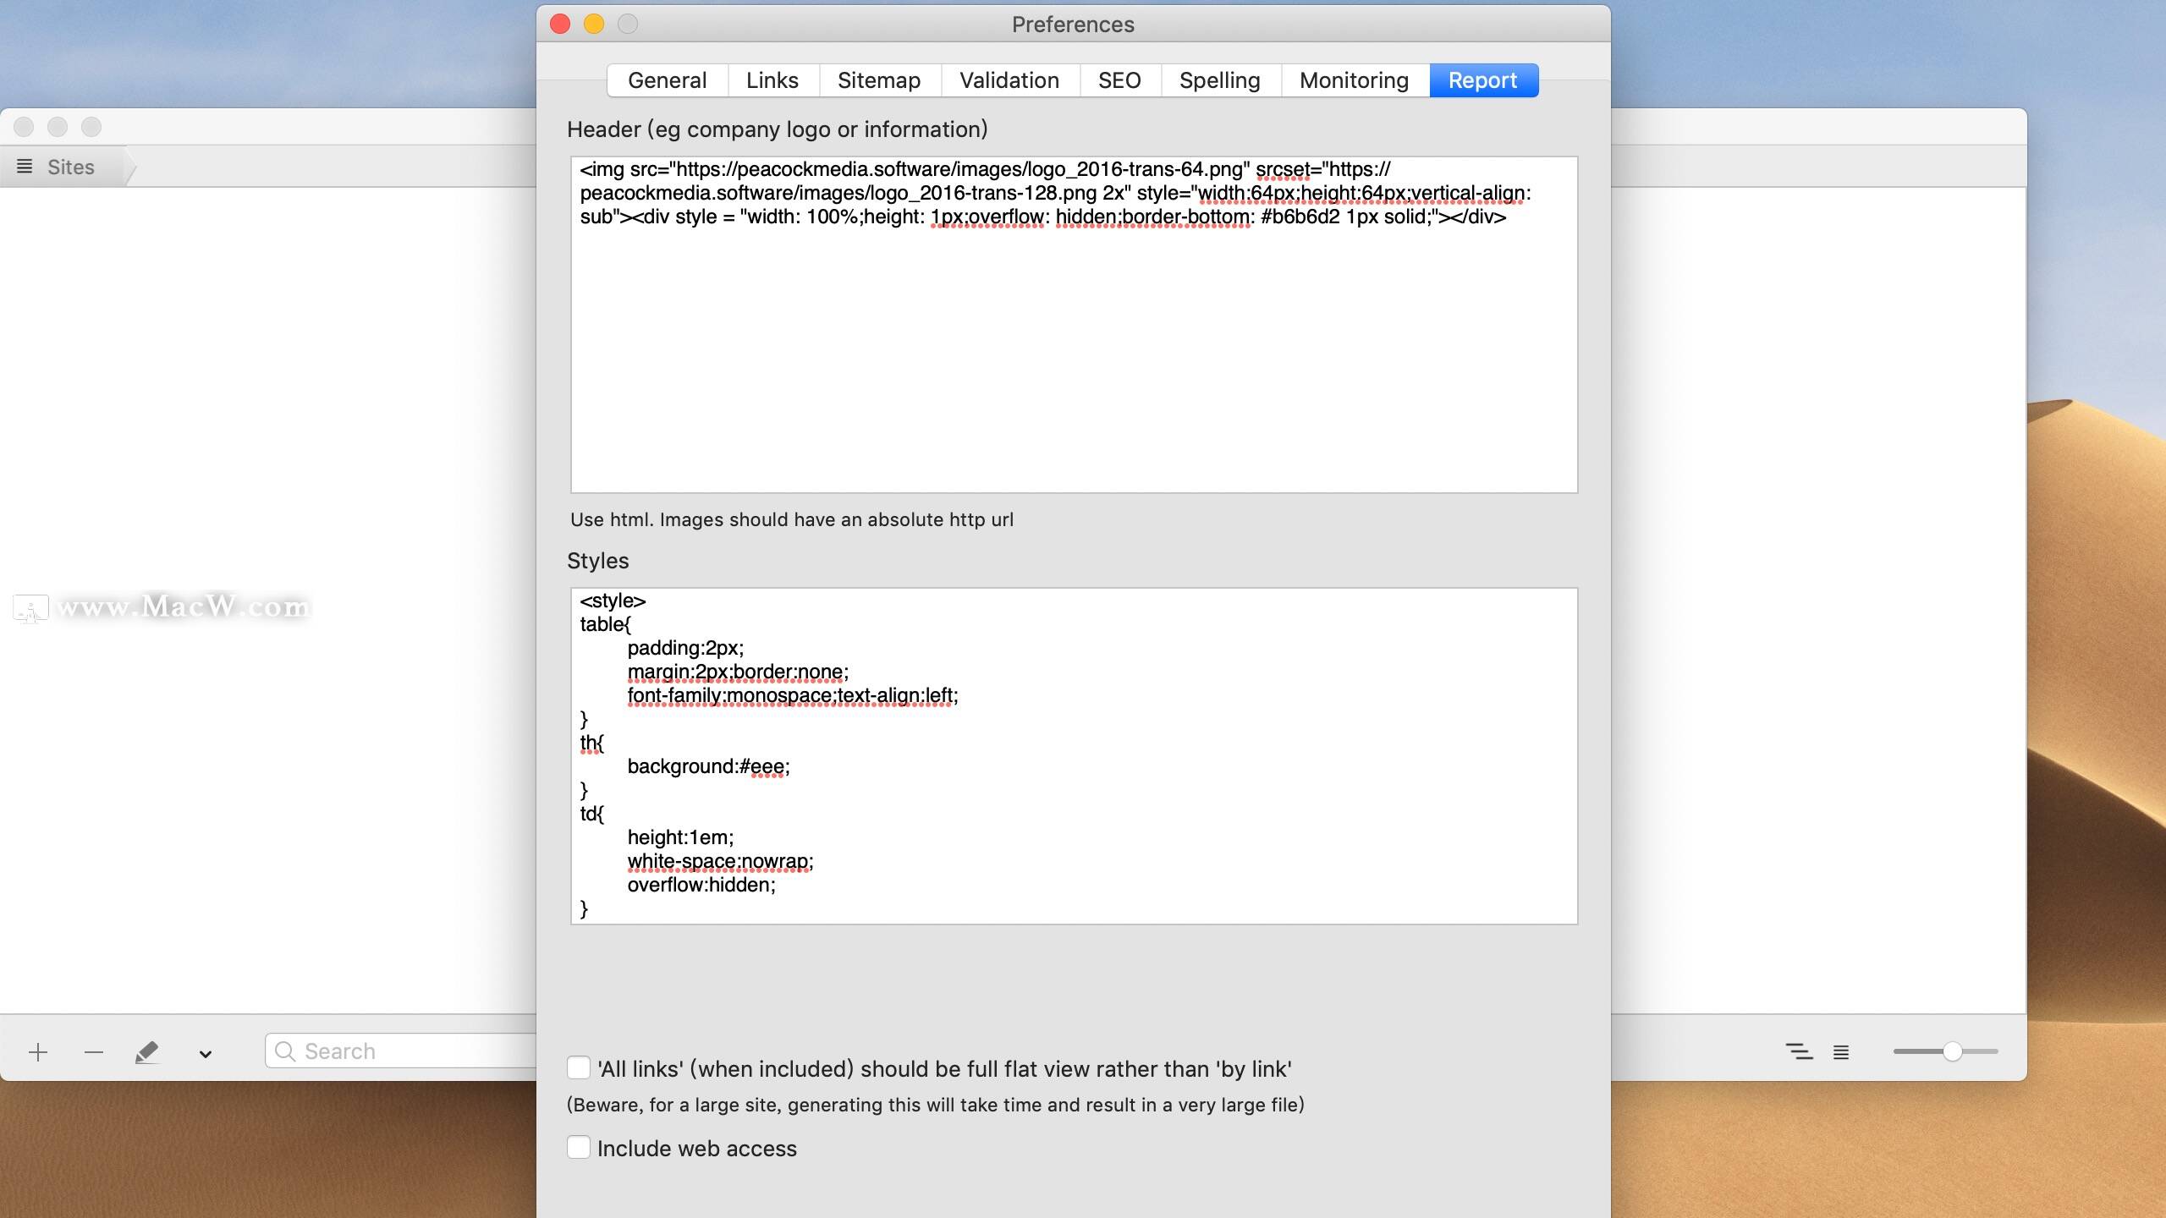Click the edit site pencil button
Viewport: 2166px width, 1218px height.
coord(147,1051)
